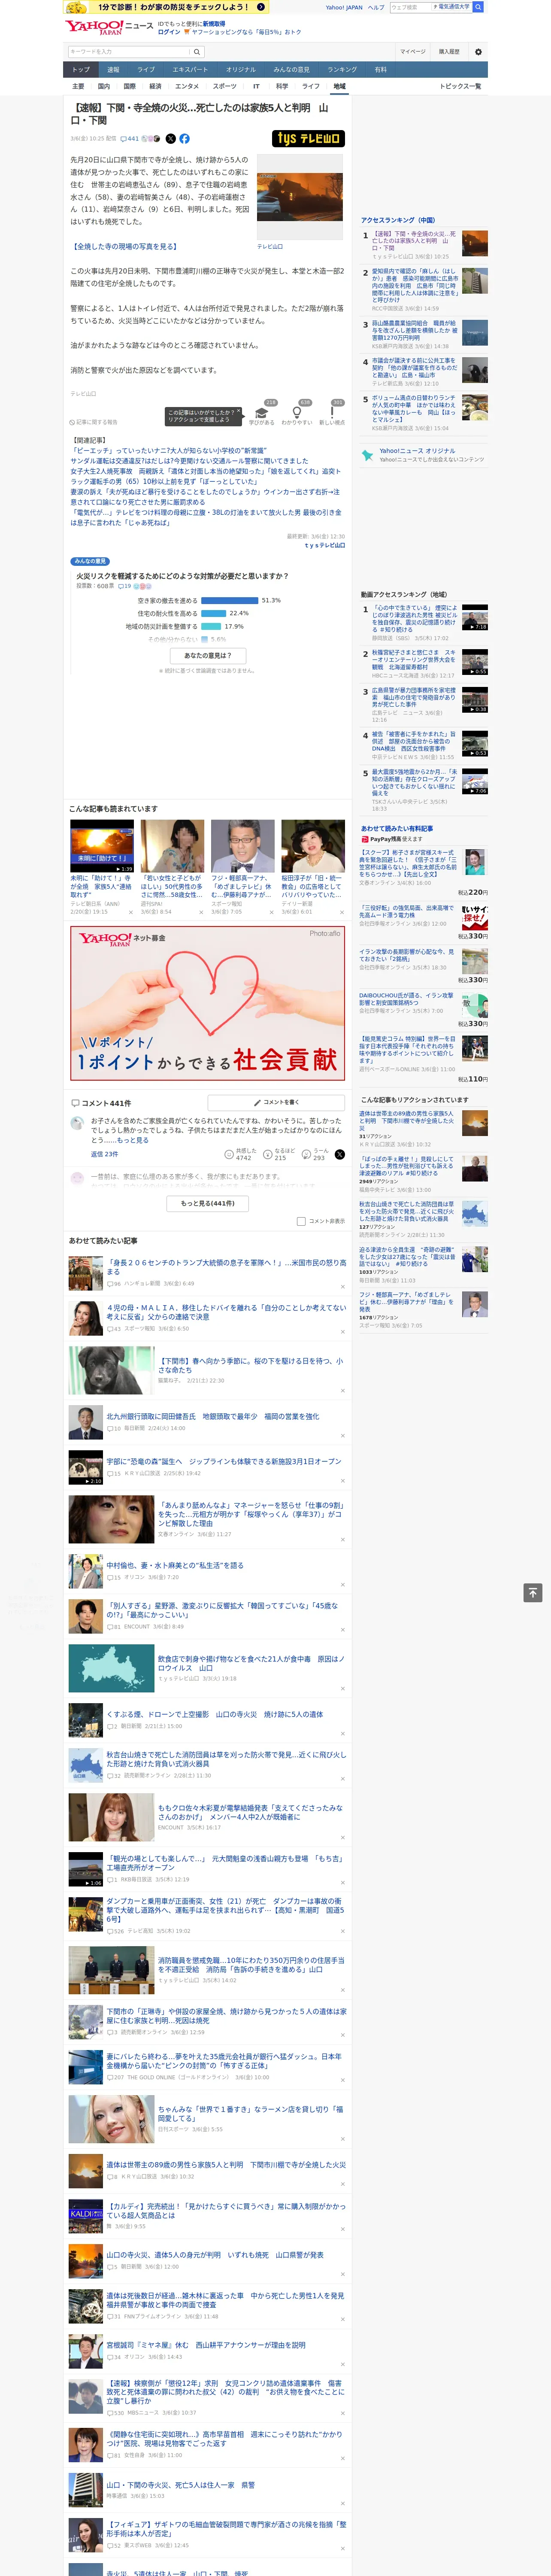Click あなたの意見は？ poll button
The width and height of the screenshot is (551, 2576).
coord(208,656)
